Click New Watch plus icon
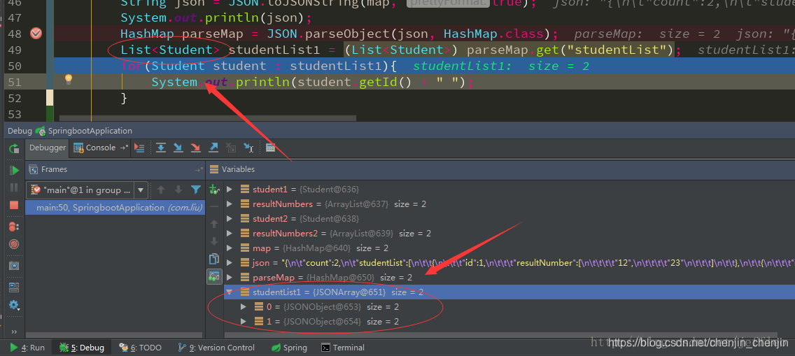This screenshot has height=356, width=795. coord(214,190)
